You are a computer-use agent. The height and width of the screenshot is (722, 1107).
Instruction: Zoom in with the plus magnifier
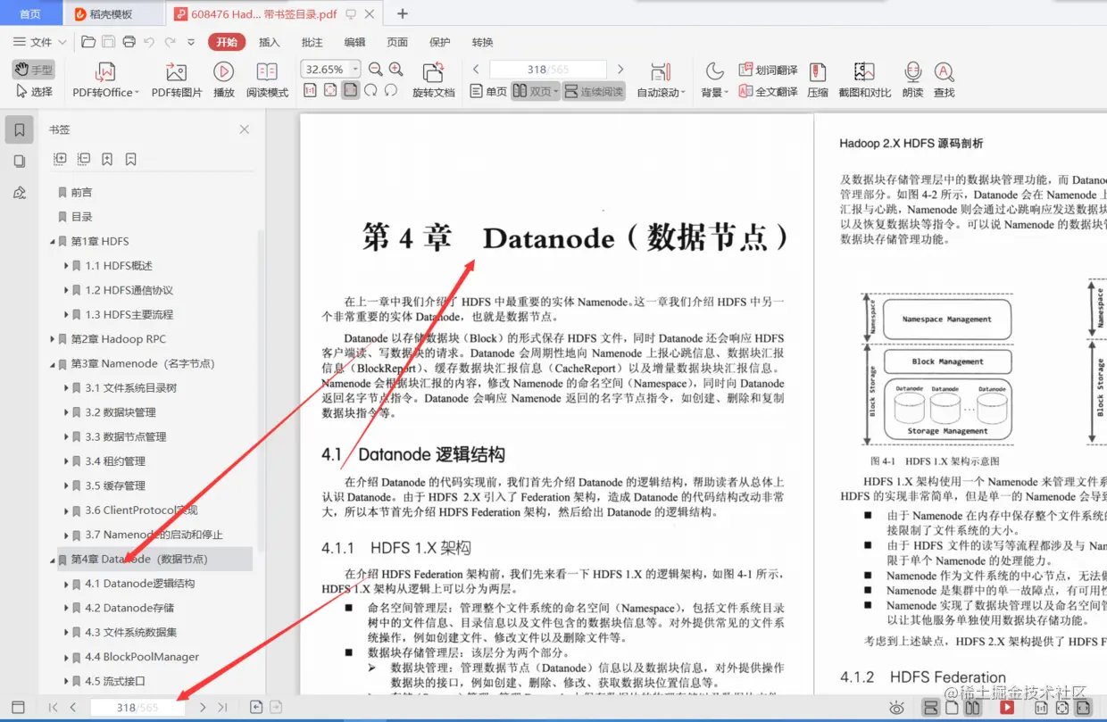tap(396, 69)
